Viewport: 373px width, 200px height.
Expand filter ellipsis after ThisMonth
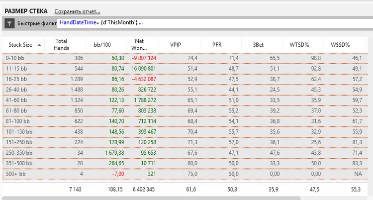pos(141,22)
